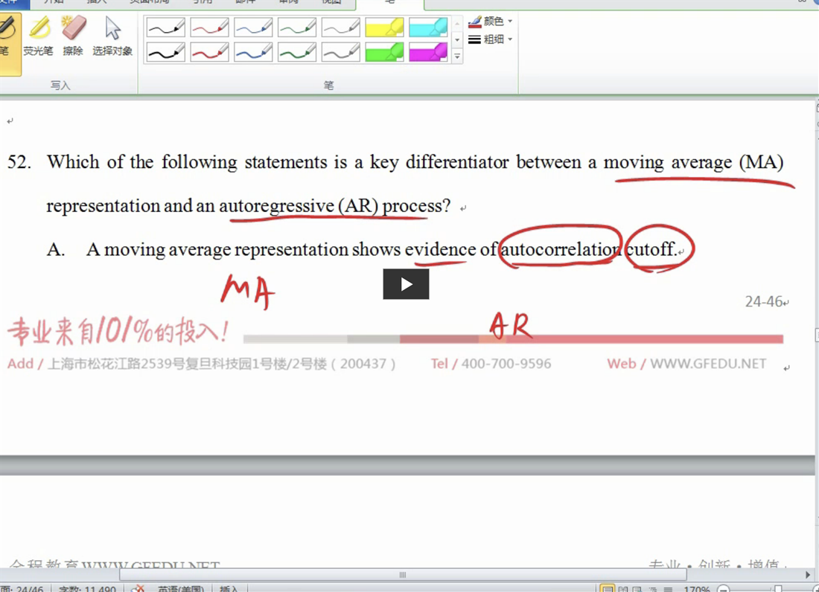Pick the thick red pen style
819x592 pixels.
[x=209, y=52]
